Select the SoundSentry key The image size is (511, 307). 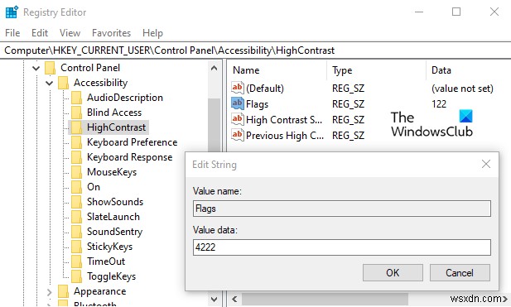pyautogui.click(x=114, y=232)
